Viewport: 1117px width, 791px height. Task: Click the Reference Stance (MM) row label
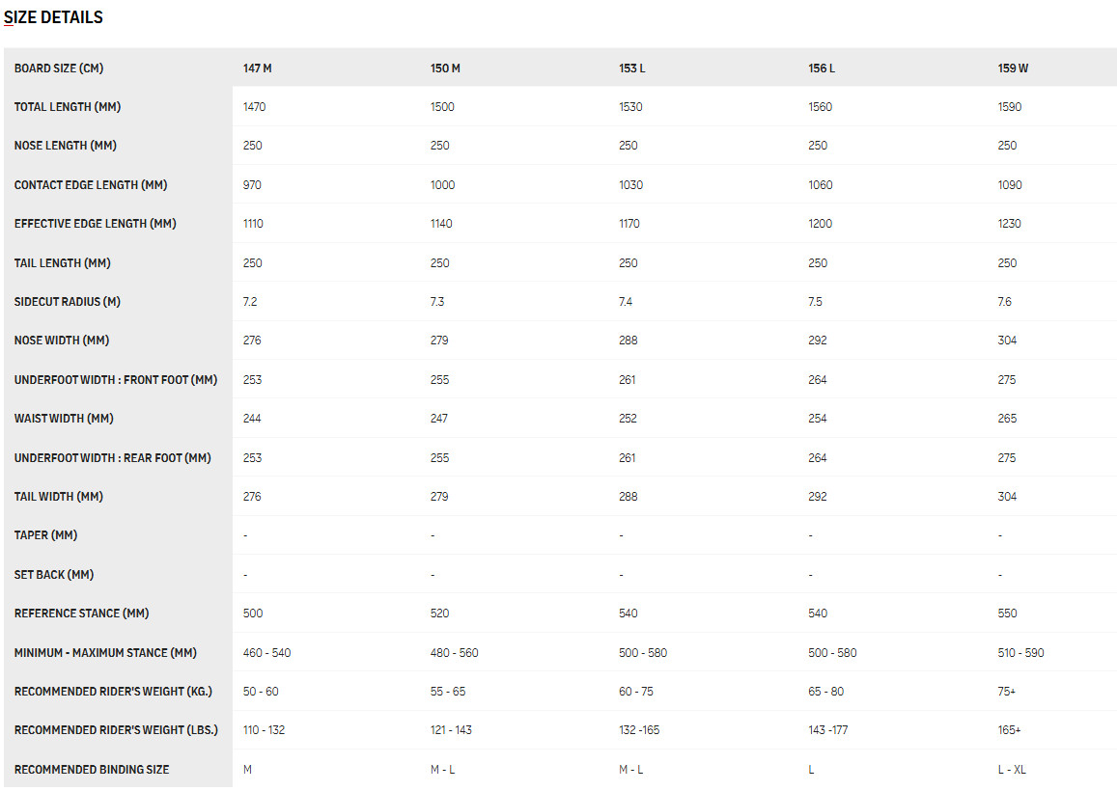coord(82,614)
